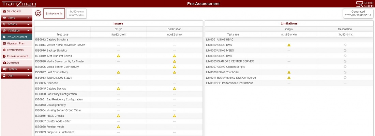Expand the Actions sidebar section
Image resolution: width=375 pixels, height=136 pixels.
click(16, 24)
